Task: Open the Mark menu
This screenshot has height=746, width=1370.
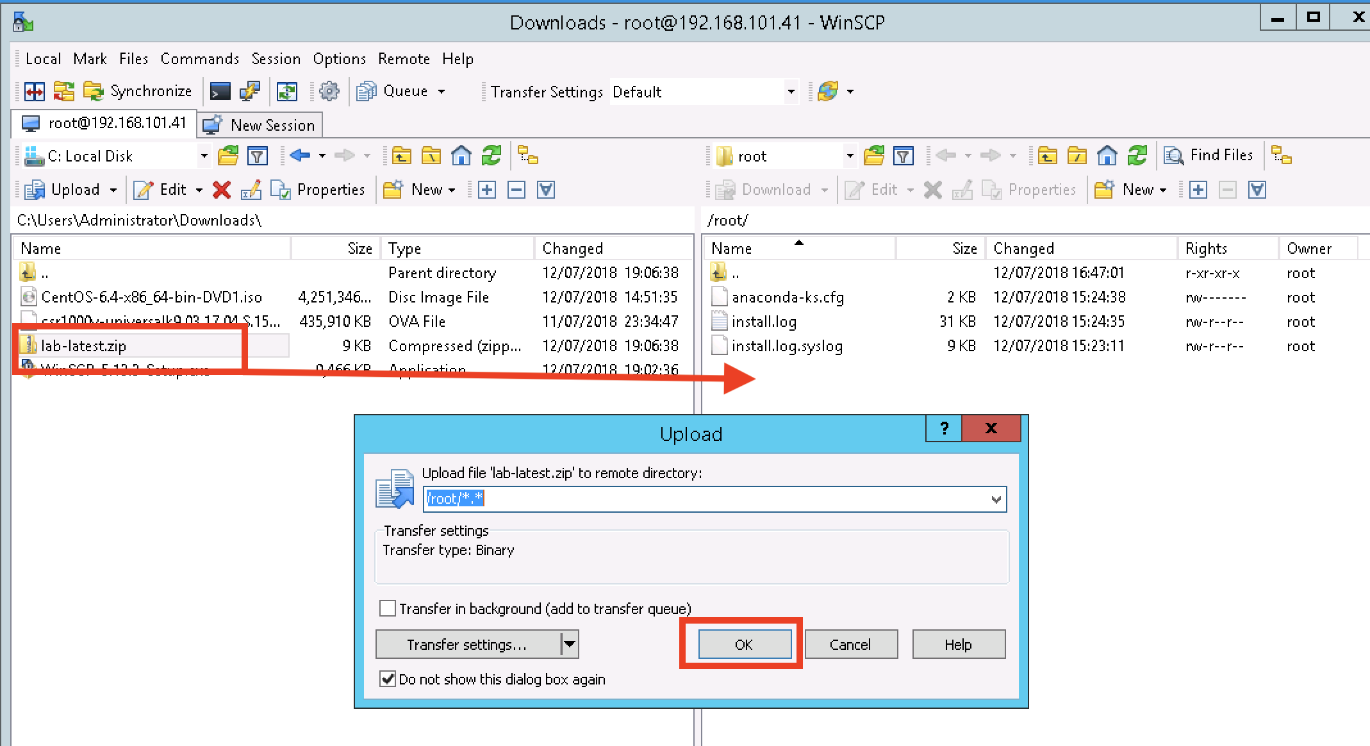Action: coord(90,59)
